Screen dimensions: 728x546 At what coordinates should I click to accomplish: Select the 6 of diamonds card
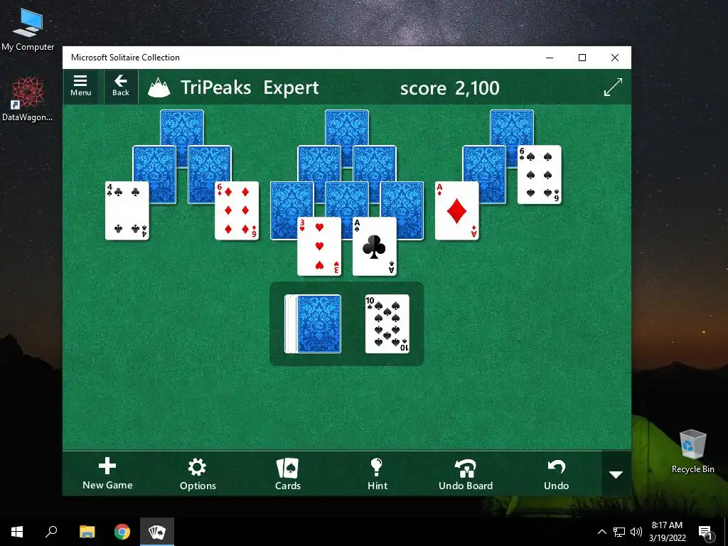point(237,210)
